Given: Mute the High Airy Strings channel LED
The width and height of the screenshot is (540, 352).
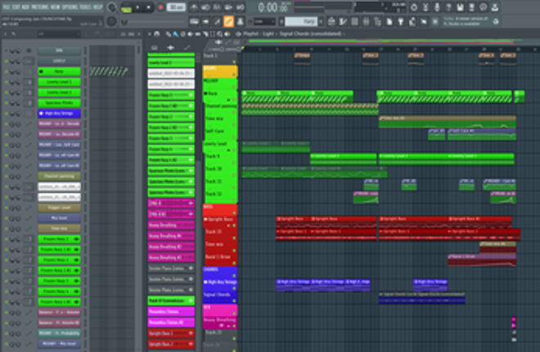Looking at the screenshot, I should point(6,113).
